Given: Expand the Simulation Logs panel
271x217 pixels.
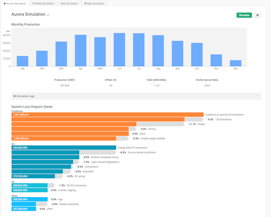Looking at the screenshot, I should pyautogui.click(x=136, y=96).
